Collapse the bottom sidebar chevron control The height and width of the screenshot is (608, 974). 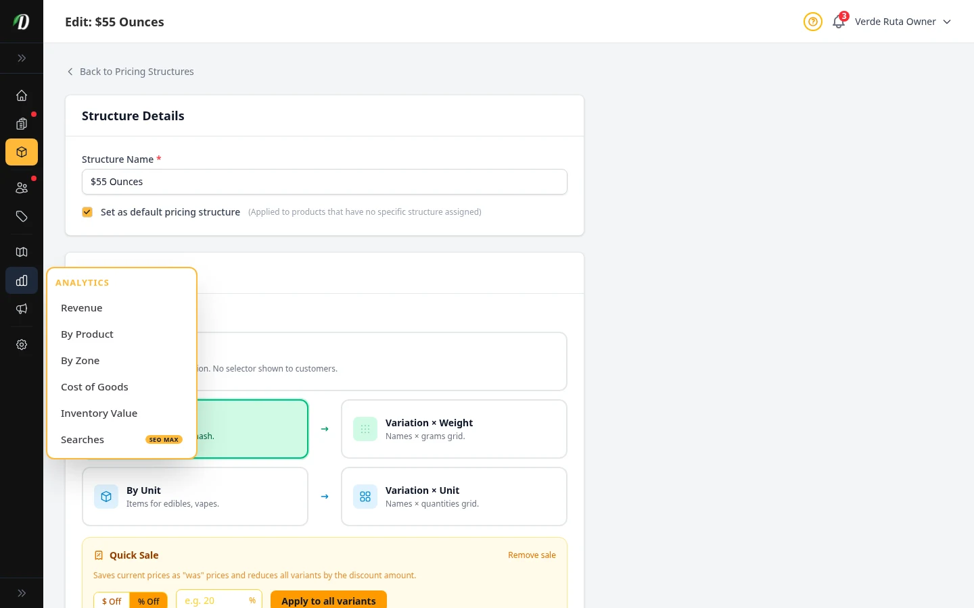22,592
